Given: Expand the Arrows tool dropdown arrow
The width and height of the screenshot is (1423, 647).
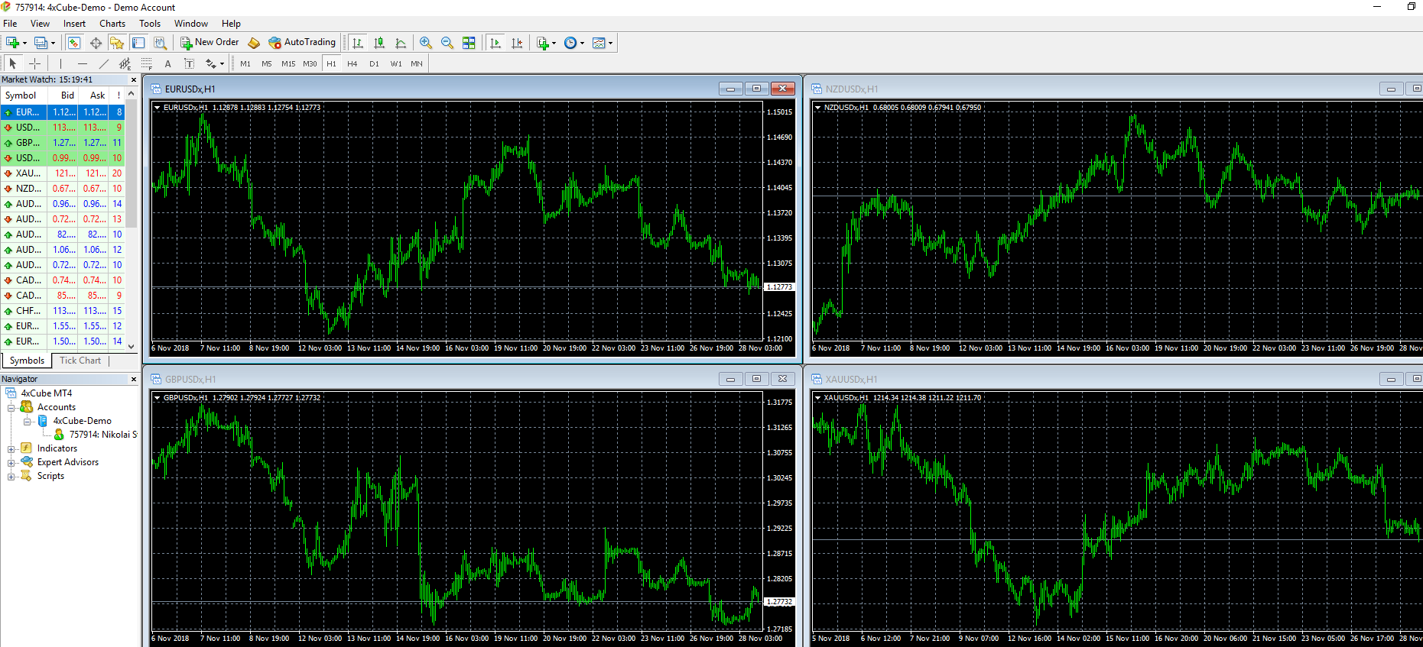Looking at the screenshot, I should point(222,64).
